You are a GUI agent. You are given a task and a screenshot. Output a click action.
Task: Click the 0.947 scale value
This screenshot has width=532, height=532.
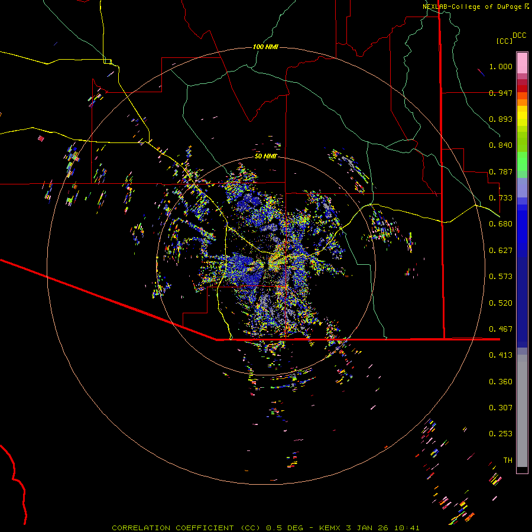click(501, 93)
